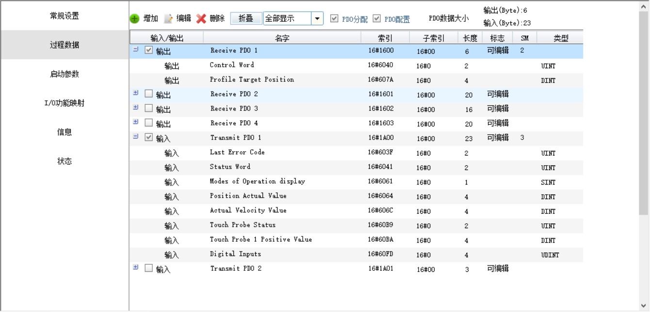Click the 索引 column header
650x312 pixels.
tap(385, 38)
